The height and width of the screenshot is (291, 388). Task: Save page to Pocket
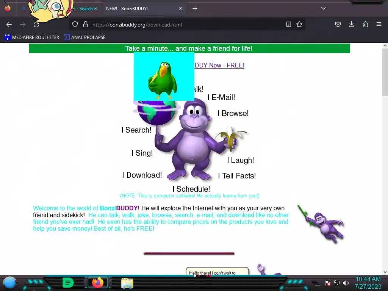click(338, 25)
